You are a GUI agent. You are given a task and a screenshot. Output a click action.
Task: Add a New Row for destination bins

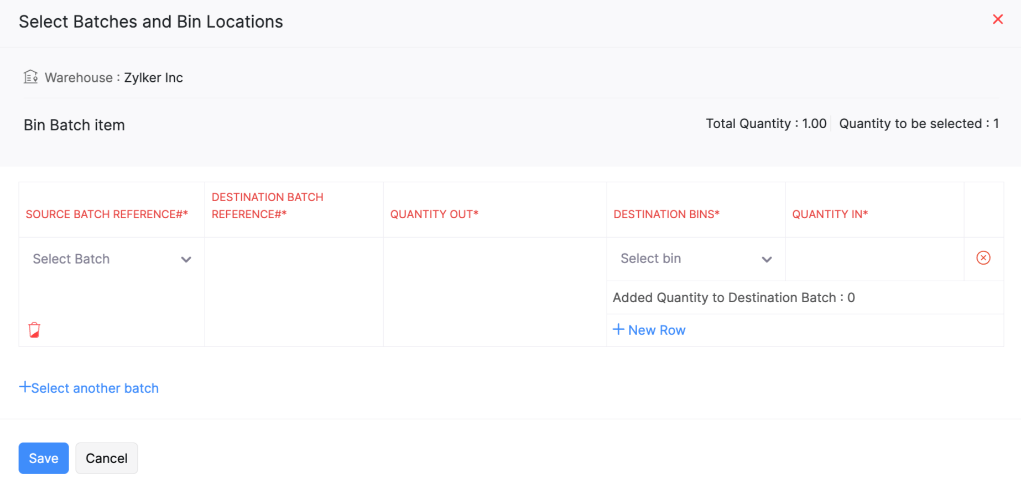(x=649, y=330)
